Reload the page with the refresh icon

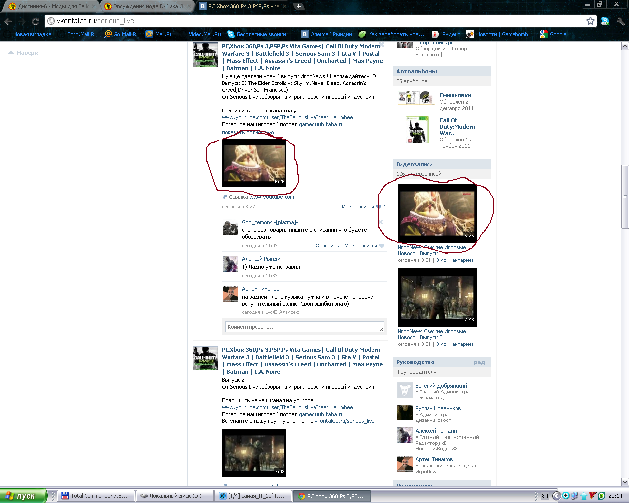[x=35, y=21]
